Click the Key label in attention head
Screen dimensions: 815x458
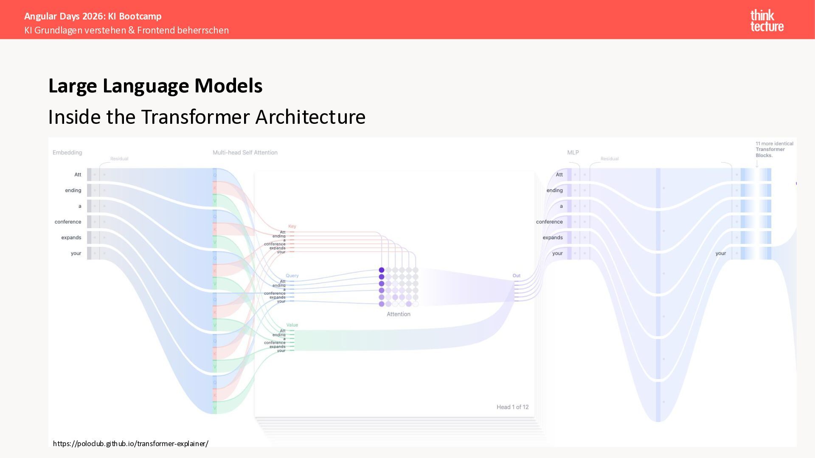(292, 226)
